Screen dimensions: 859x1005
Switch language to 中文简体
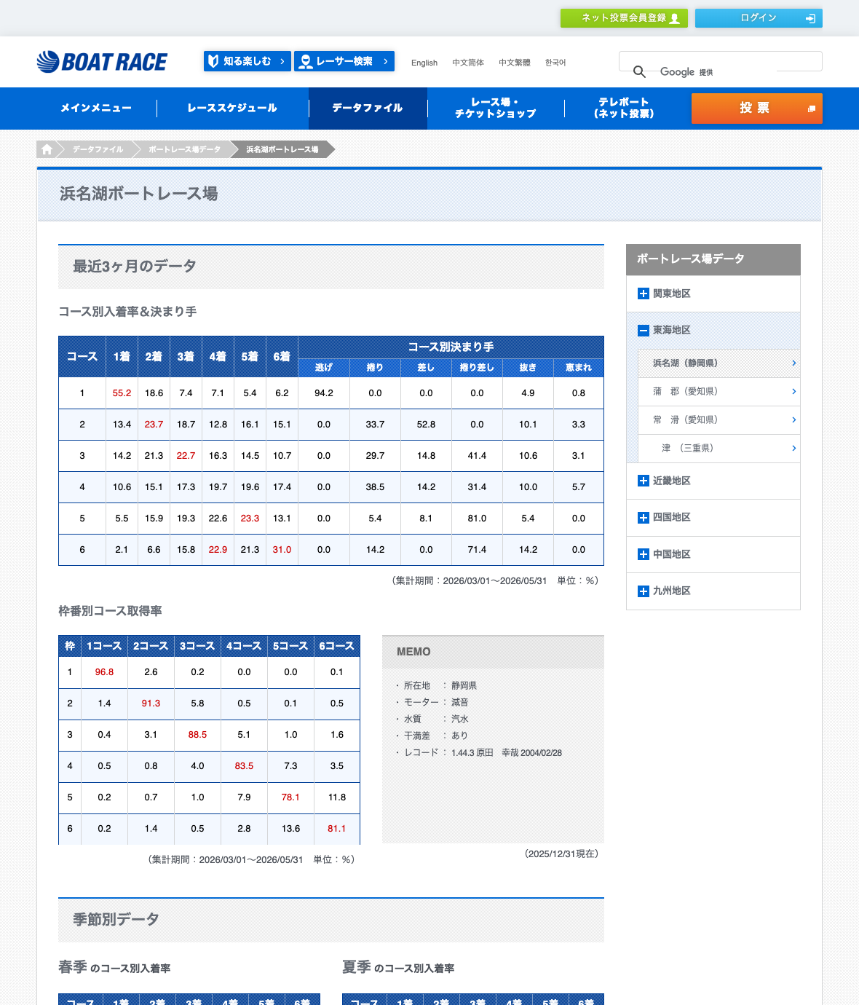point(468,63)
